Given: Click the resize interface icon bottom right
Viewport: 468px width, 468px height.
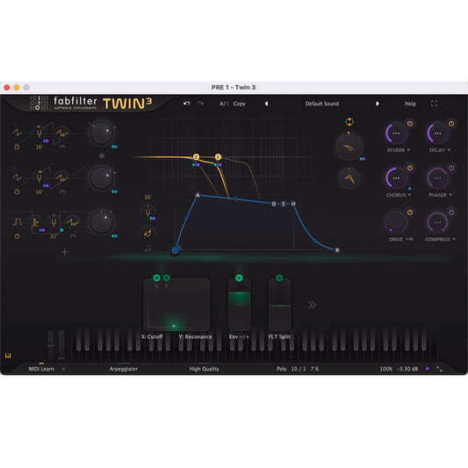Looking at the screenshot, I should (439, 369).
